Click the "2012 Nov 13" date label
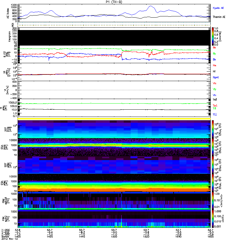Screen dimensions: 228x243 [x=8, y=240]
